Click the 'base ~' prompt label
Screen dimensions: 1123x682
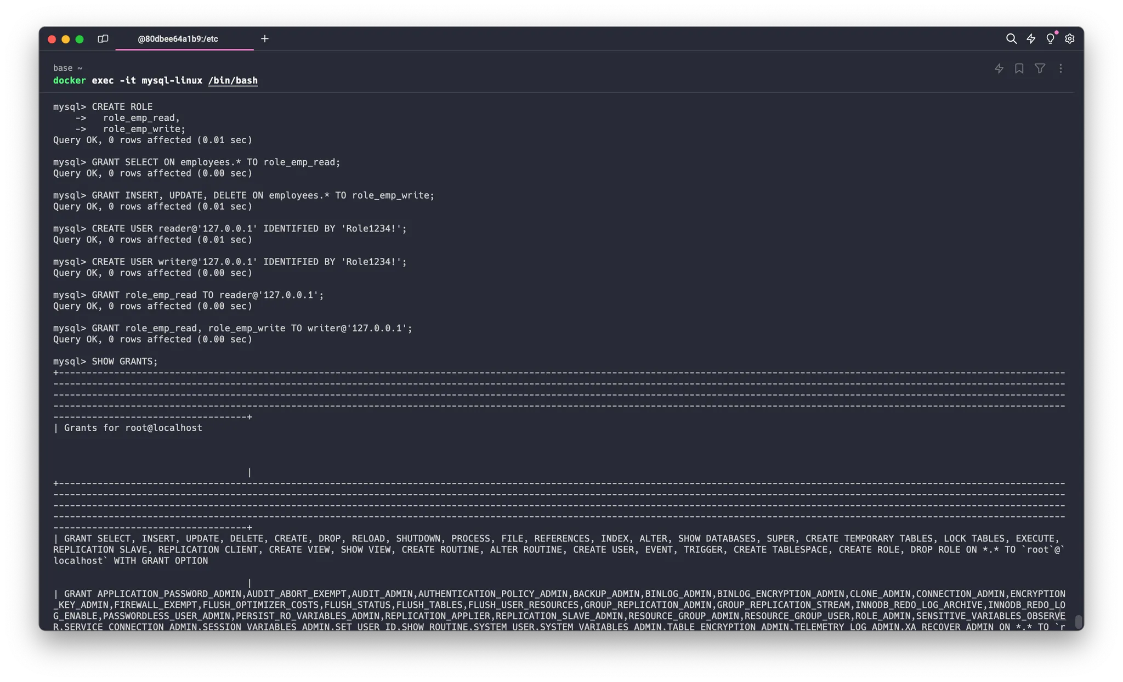pos(67,68)
